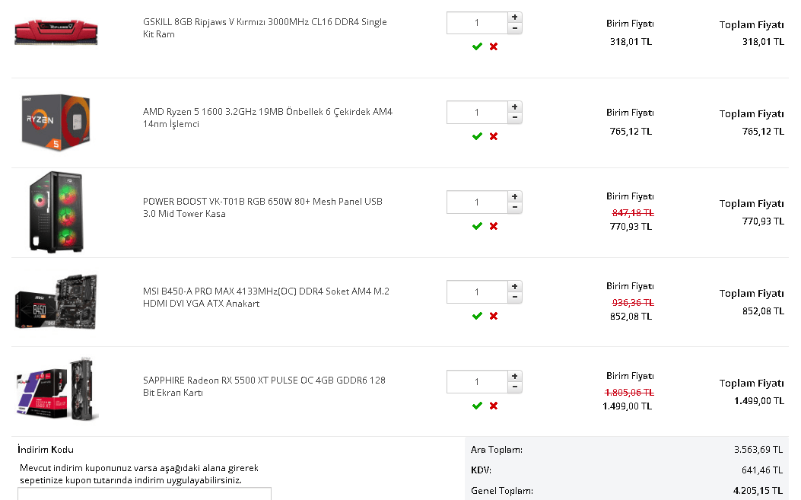This screenshot has width=801, height=500.
Task: Click green checkmark for AMD Ryzen 5 1600
Action: coord(477,136)
